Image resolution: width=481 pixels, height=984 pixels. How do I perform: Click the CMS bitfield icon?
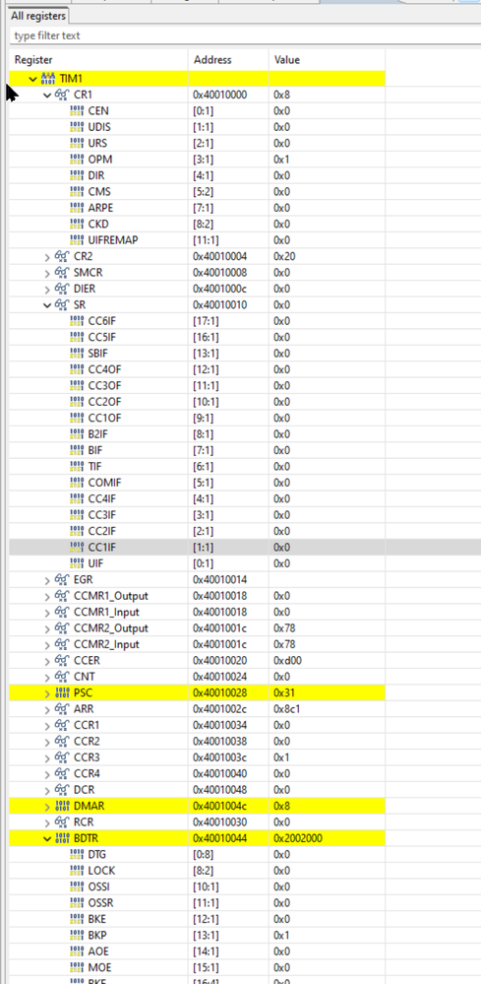click(77, 192)
